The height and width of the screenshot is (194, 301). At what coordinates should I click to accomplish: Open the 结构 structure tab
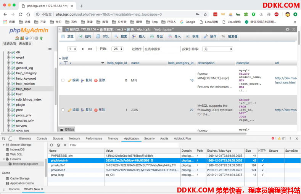[85, 37]
